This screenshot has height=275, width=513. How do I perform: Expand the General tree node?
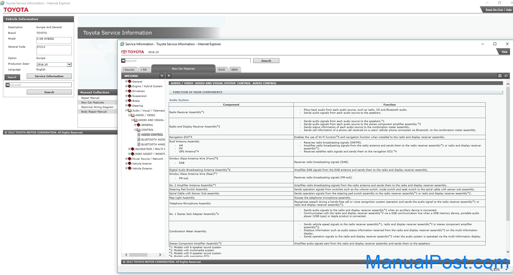(x=126, y=81)
